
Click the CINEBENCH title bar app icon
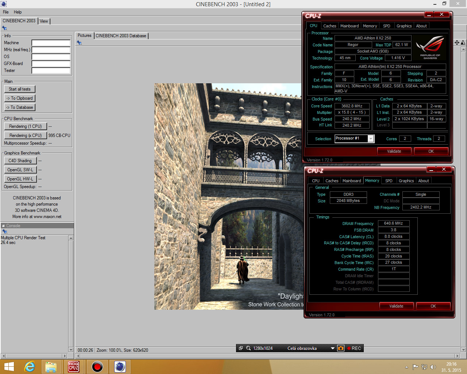4,4
